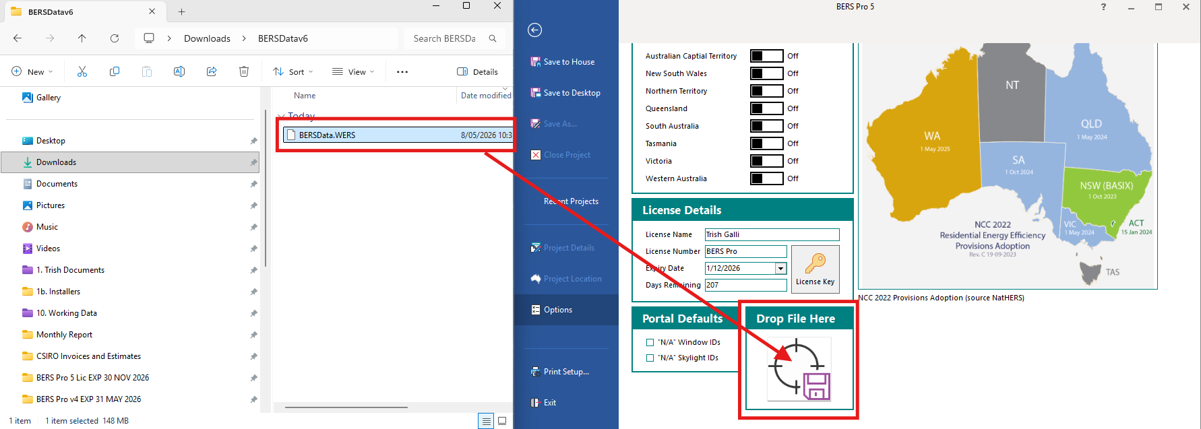Open Print Setup in BERS sidebar
1201x429 pixels.
click(x=560, y=372)
